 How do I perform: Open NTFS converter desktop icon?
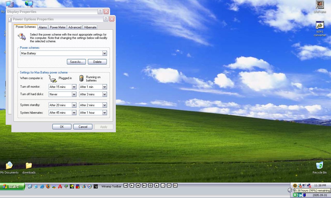[320, 29]
